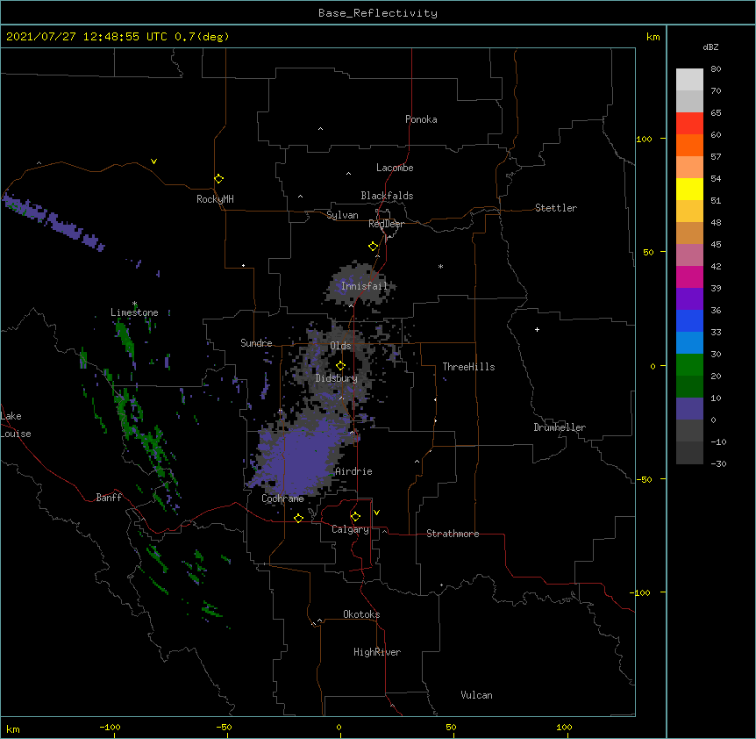This screenshot has width=756, height=739.
Task: Click the Strathmore label
Action: click(453, 534)
